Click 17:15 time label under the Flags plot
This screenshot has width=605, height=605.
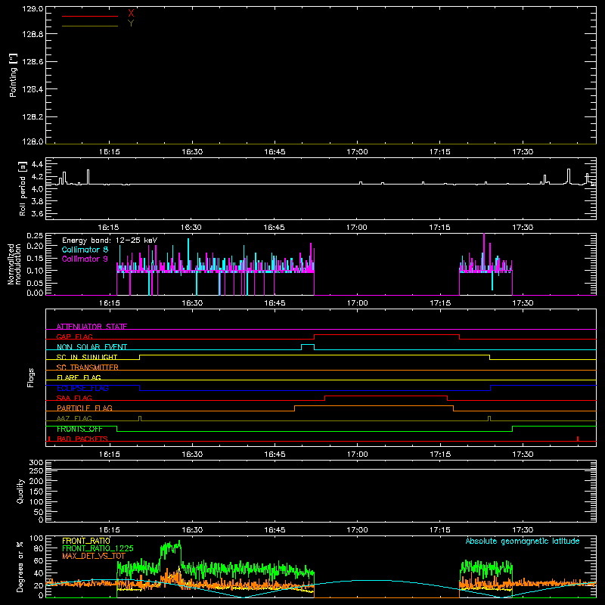coord(440,455)
